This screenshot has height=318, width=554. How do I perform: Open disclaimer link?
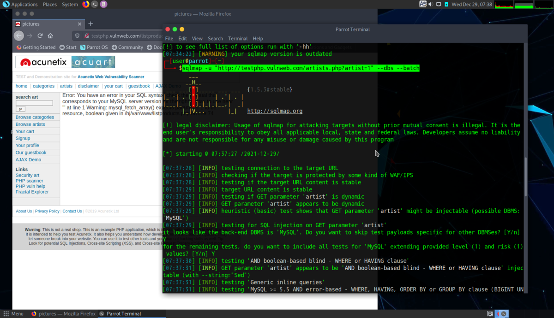(x=88, y=86)
